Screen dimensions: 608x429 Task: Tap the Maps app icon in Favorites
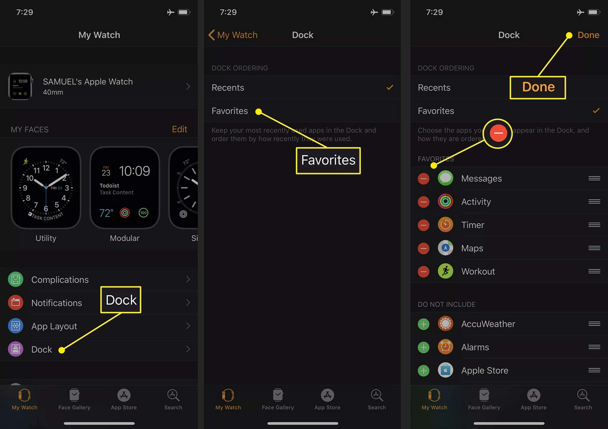tap(445, 248)
